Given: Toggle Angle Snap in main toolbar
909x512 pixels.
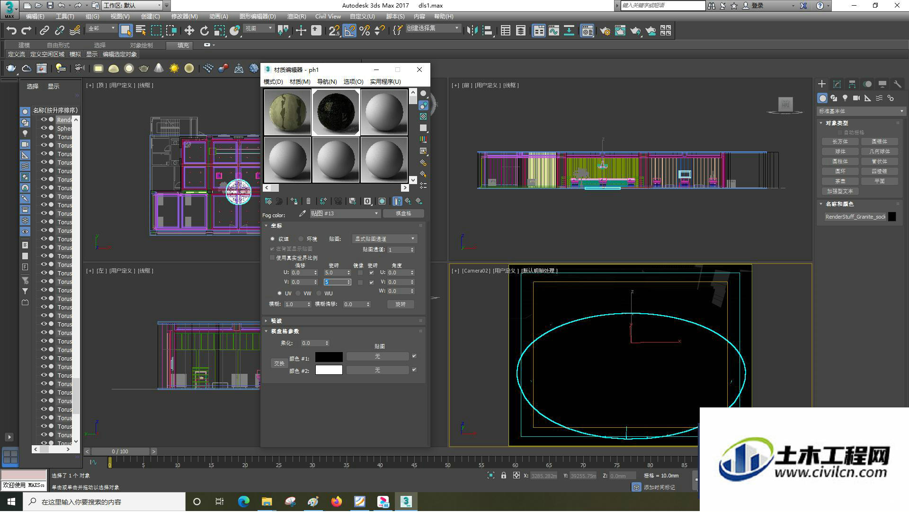Looking at the screenshot, I should [349, 31].
